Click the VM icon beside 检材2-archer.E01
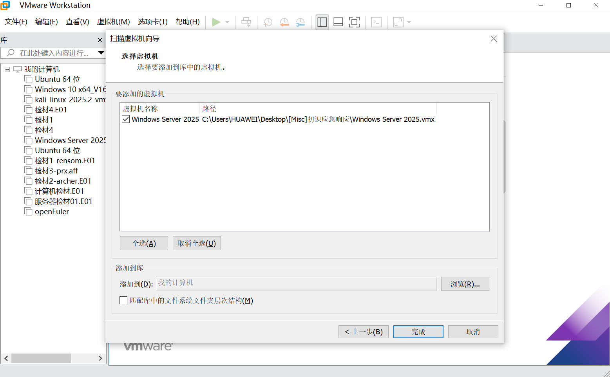 [28, 181]
